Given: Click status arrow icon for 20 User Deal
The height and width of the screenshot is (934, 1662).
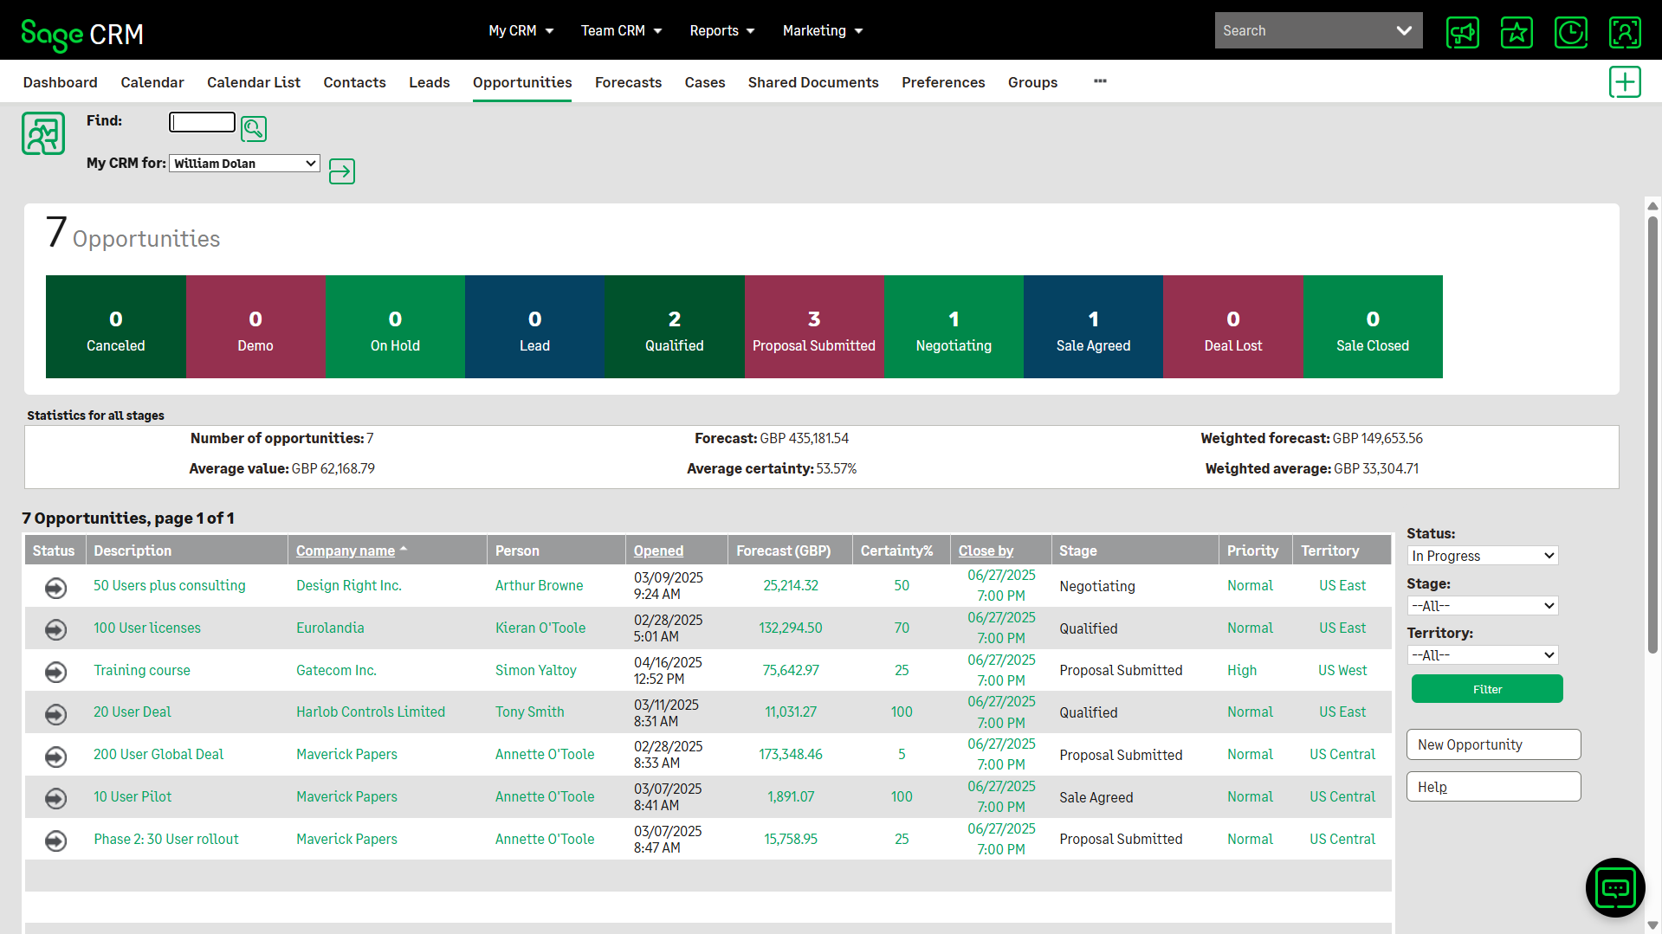Looking at the screenshot, I should pos(55,714).
